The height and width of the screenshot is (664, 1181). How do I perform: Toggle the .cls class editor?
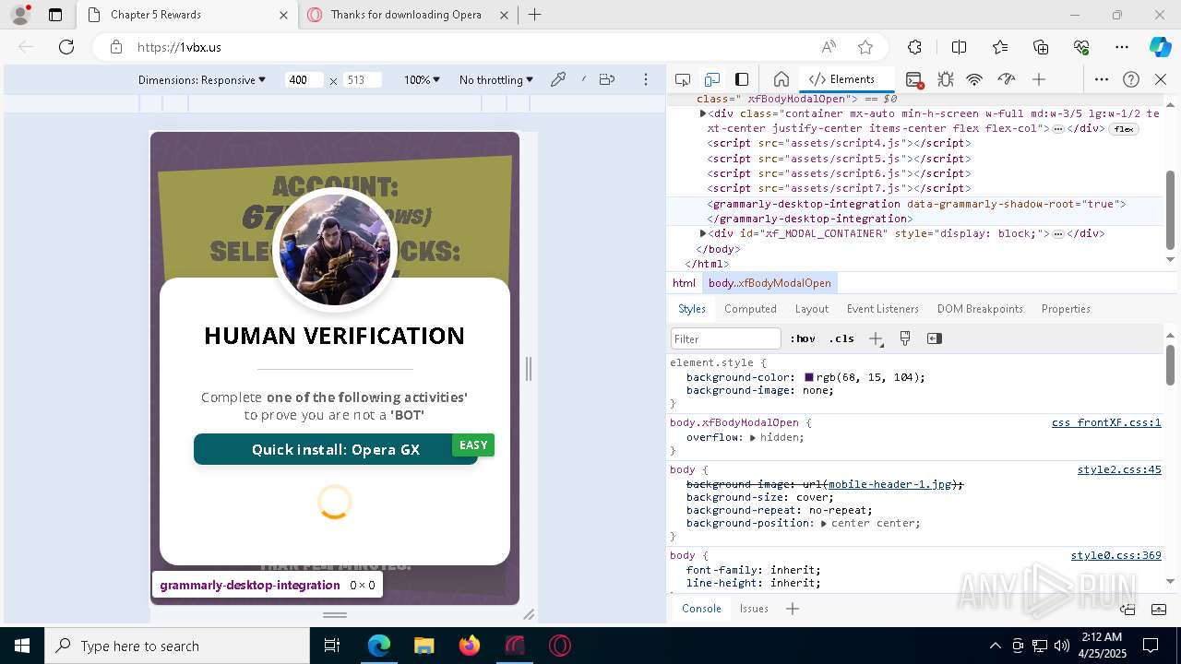tap(841, 338)
